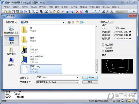139x104 pixels.
Task: Click the clipboard Paste icon
Action: 55,12
